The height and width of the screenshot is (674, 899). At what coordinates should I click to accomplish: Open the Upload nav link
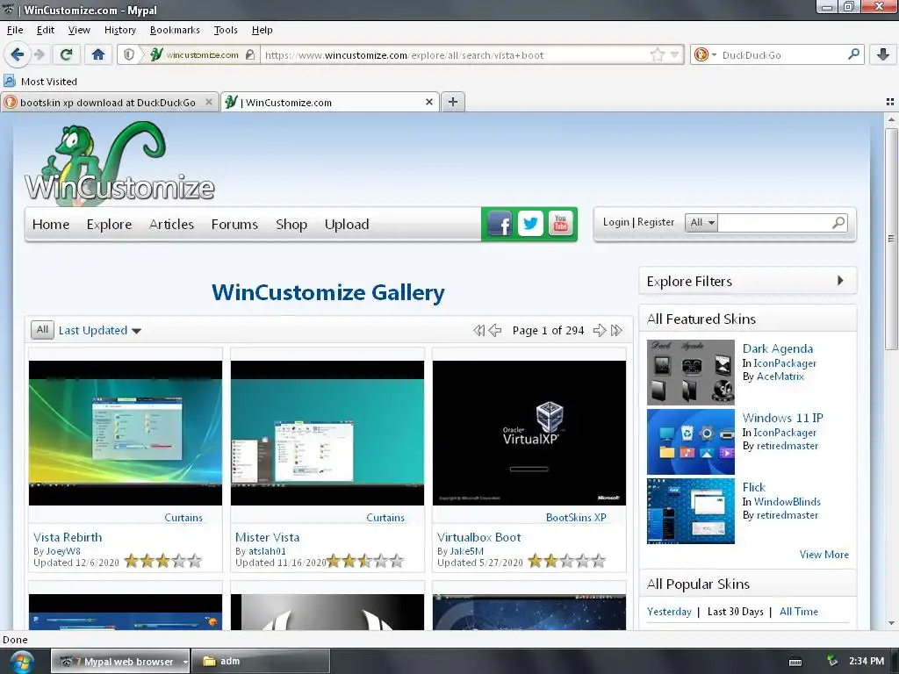(346, 224)
